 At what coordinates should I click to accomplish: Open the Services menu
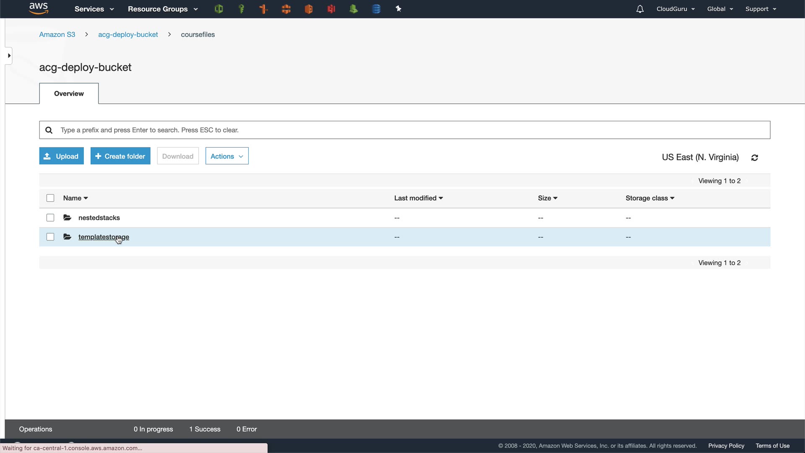point(94,9)
